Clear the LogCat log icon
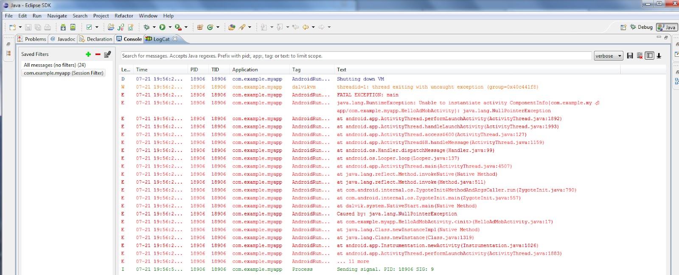 (x=640, y=56)
